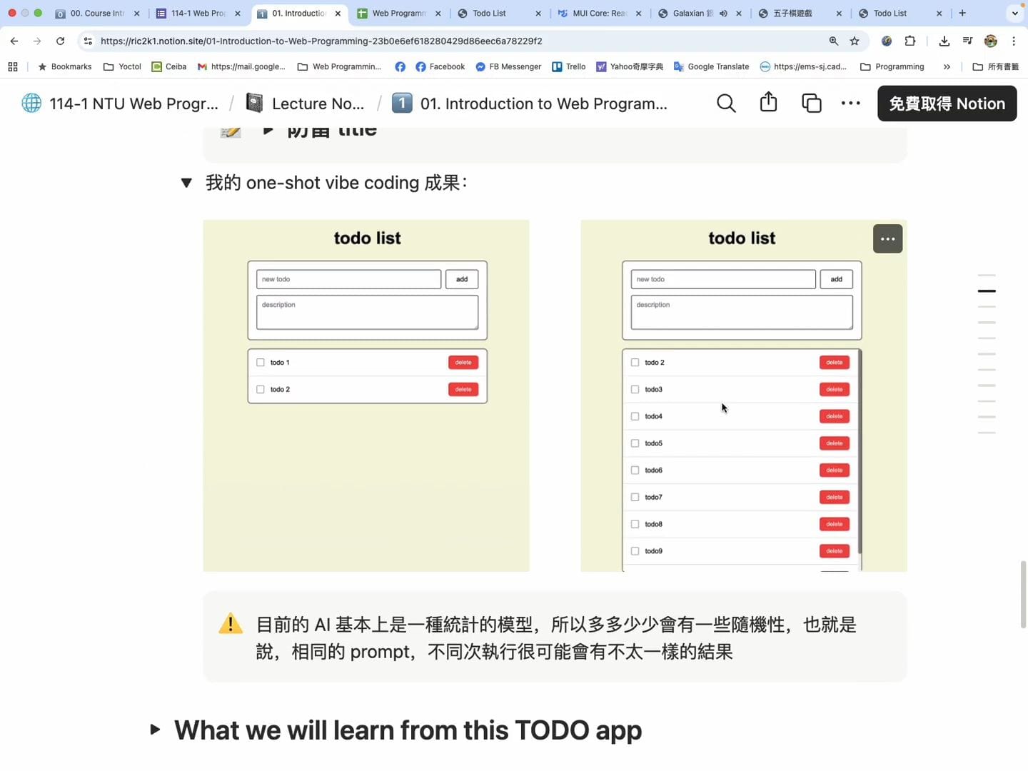Viewport: 1028px width, 771px height.
Task: Open the share page icon
Action: point(768,103)
